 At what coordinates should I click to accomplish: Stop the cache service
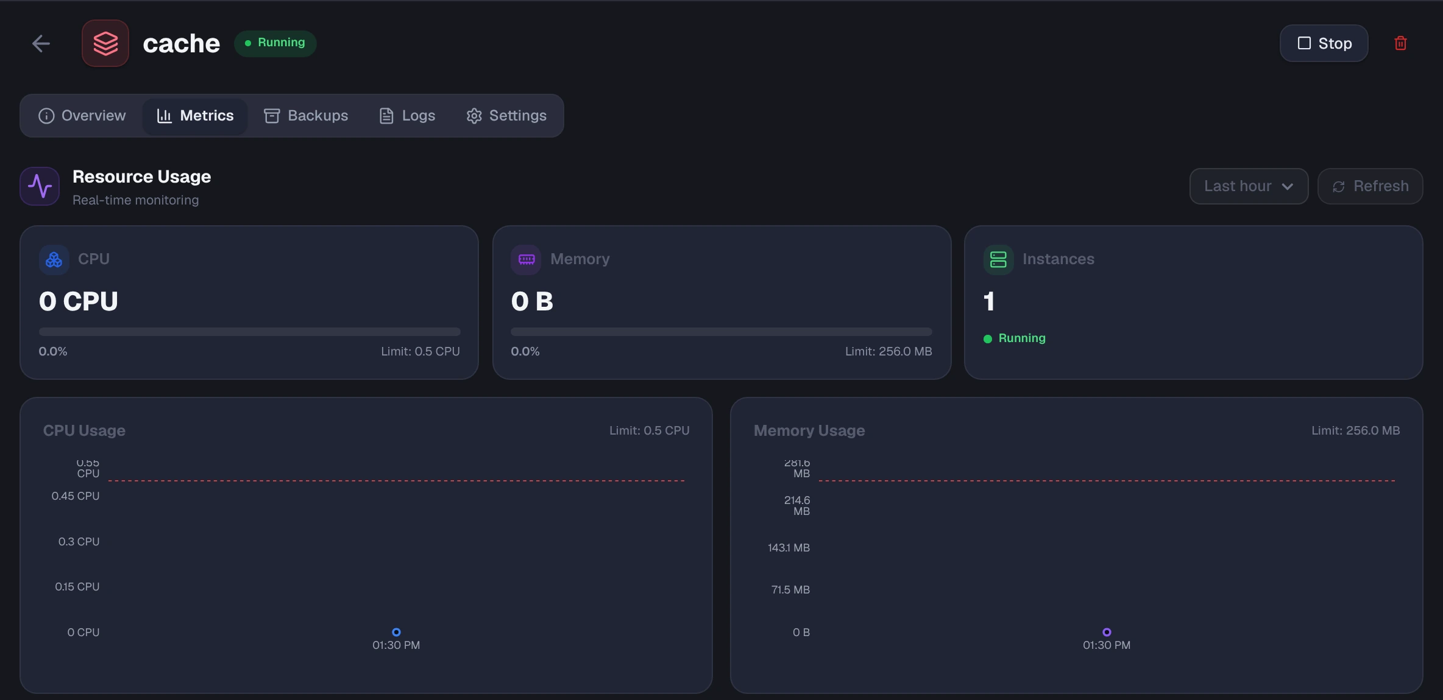click(1324, 43)
